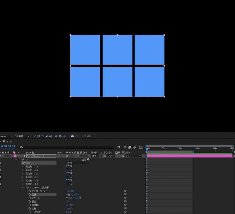This screenshot has width=235, height=214.
Task: Click the blue current timecode display
Action: 8,146
